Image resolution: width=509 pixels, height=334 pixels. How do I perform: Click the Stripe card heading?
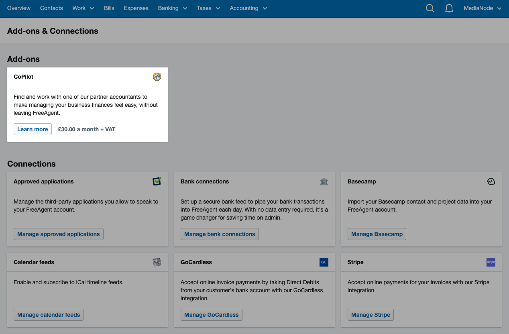coord(356,262)
